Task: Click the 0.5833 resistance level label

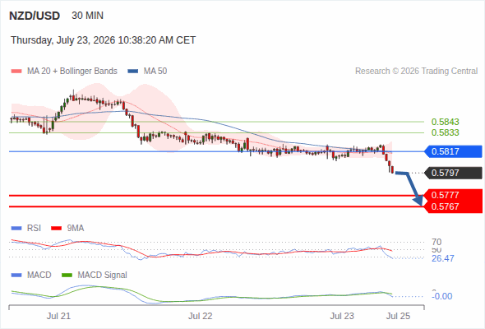Action: pos(445,132)
